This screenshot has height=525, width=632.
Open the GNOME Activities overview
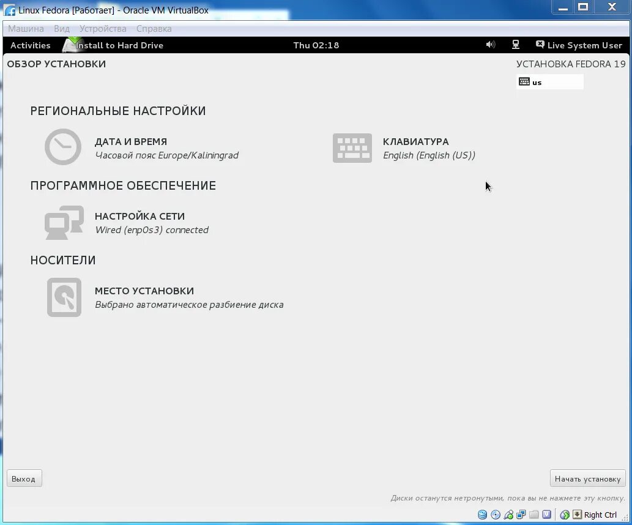click(30, 45)
